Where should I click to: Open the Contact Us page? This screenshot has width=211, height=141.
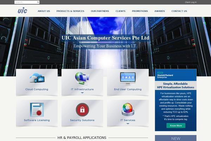pyautogui.click(x=179, y=11)
